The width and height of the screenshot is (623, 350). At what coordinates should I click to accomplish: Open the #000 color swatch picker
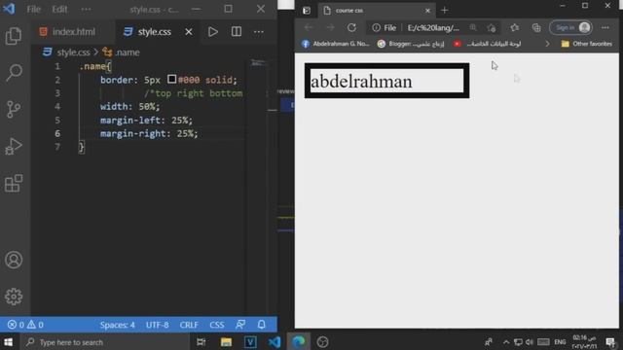[x=171, y=79]
